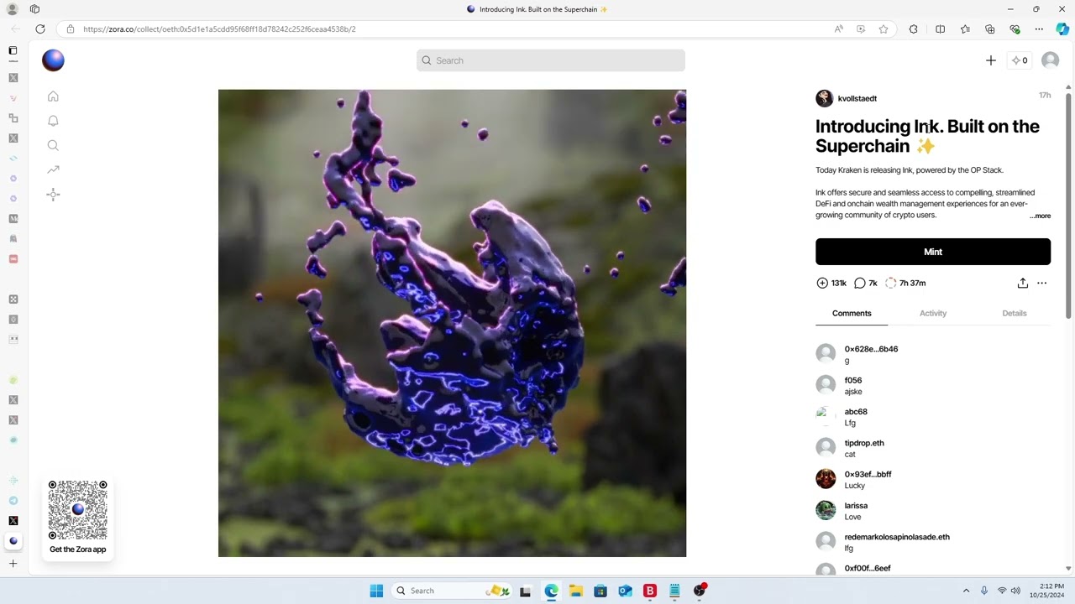Open tipdrop.eth profile
This screenshot has height=604, width=1075.
tap(864, 443)
